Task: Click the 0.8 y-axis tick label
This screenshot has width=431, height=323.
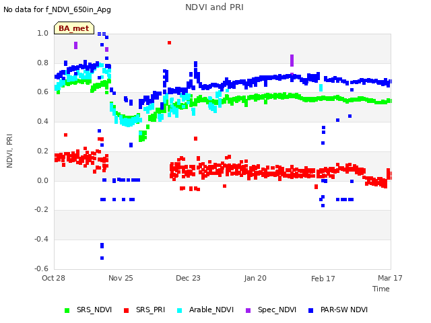Action: coord(43,63)
